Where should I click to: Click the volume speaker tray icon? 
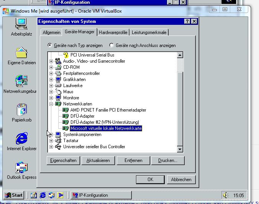click(225, 195)
